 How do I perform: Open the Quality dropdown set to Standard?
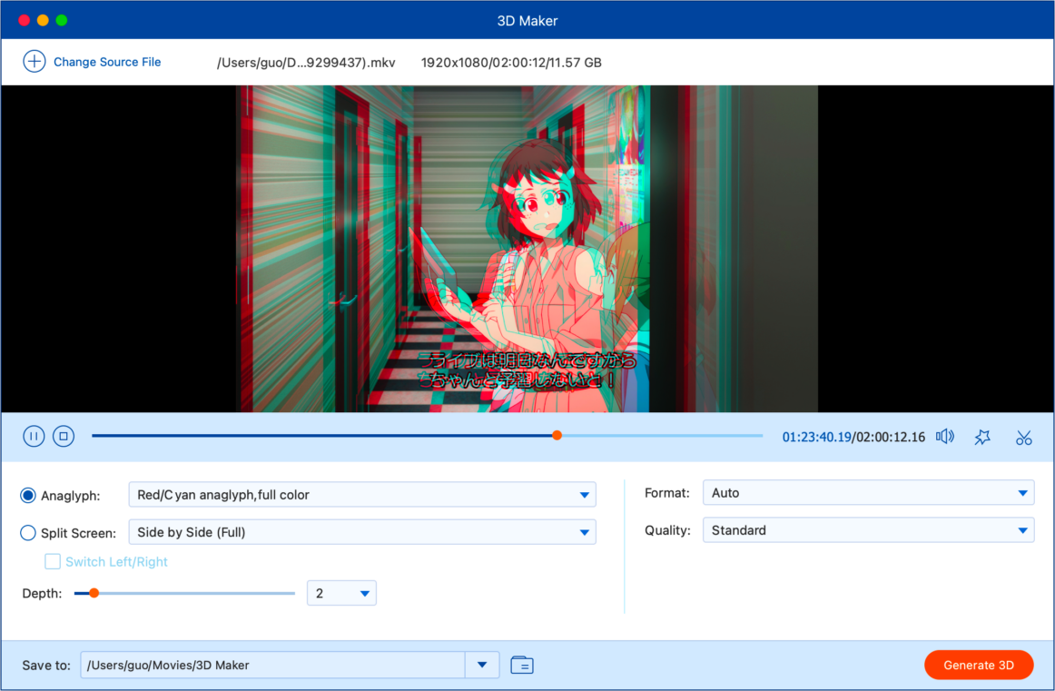coord(868,530)
